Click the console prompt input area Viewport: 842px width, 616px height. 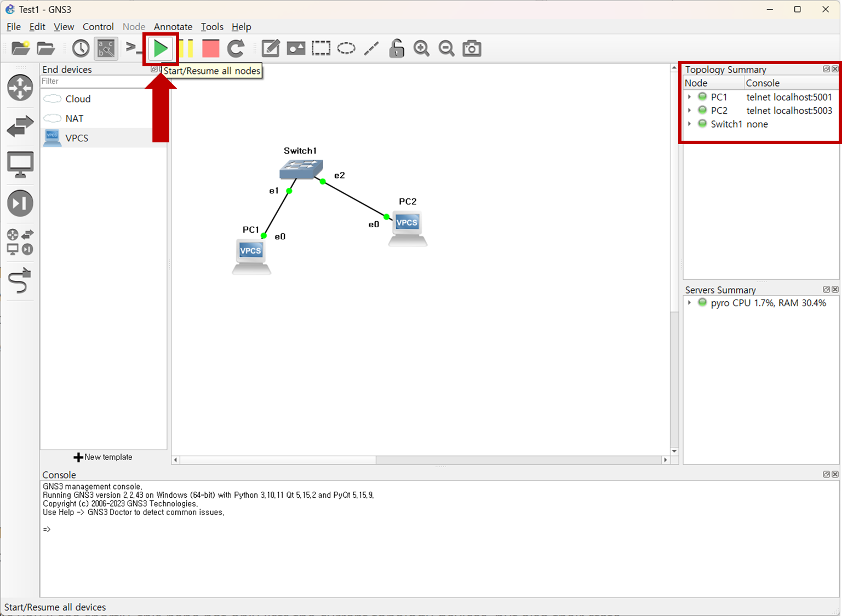[x=439, y=529]
